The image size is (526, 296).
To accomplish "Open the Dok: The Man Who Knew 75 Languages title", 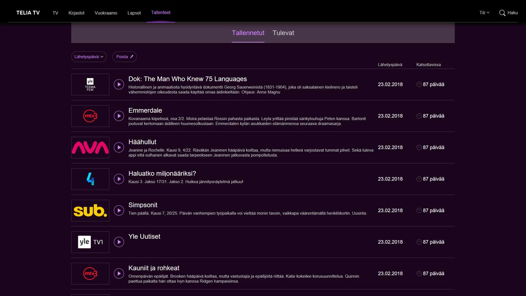I will pos(188,79).
